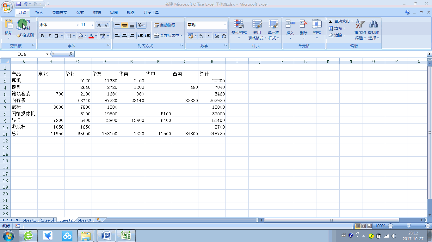Switch to the 插入 (Insert) ribbon tab
432x242 pixels.
(39, 13)
